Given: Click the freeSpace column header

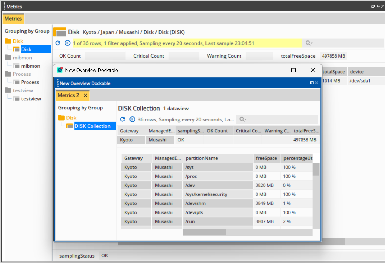Looking at the screenshot, I should click(266, 158).
